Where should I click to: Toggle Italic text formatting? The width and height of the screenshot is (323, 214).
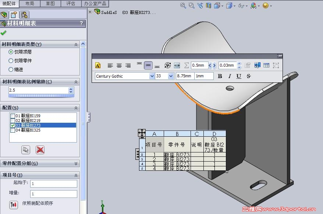[230, 76]
